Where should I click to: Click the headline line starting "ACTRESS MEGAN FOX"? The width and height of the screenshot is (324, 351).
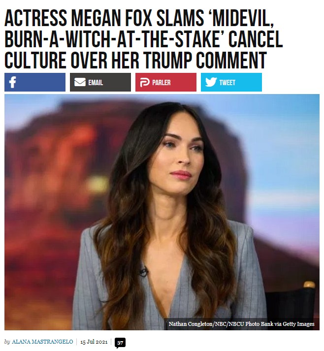pyautogui.click(x=139, y=18)
